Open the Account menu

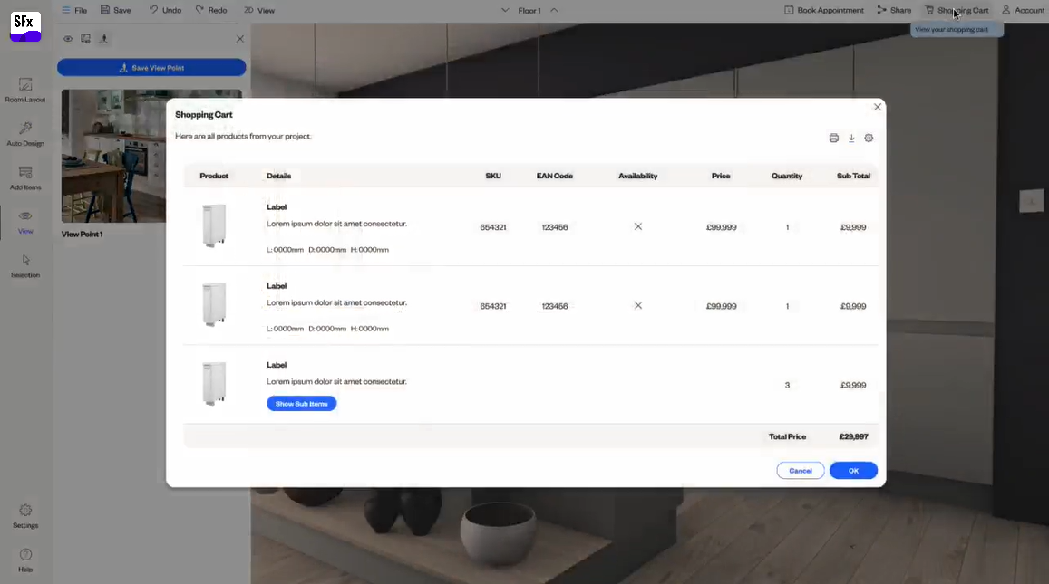1023,10
